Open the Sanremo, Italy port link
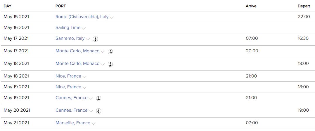Viewport: 315px width, 131px height. (x=70, y=38)
